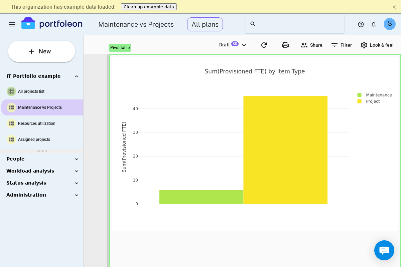Click the Assigned projects view icon

pos(11,140)
